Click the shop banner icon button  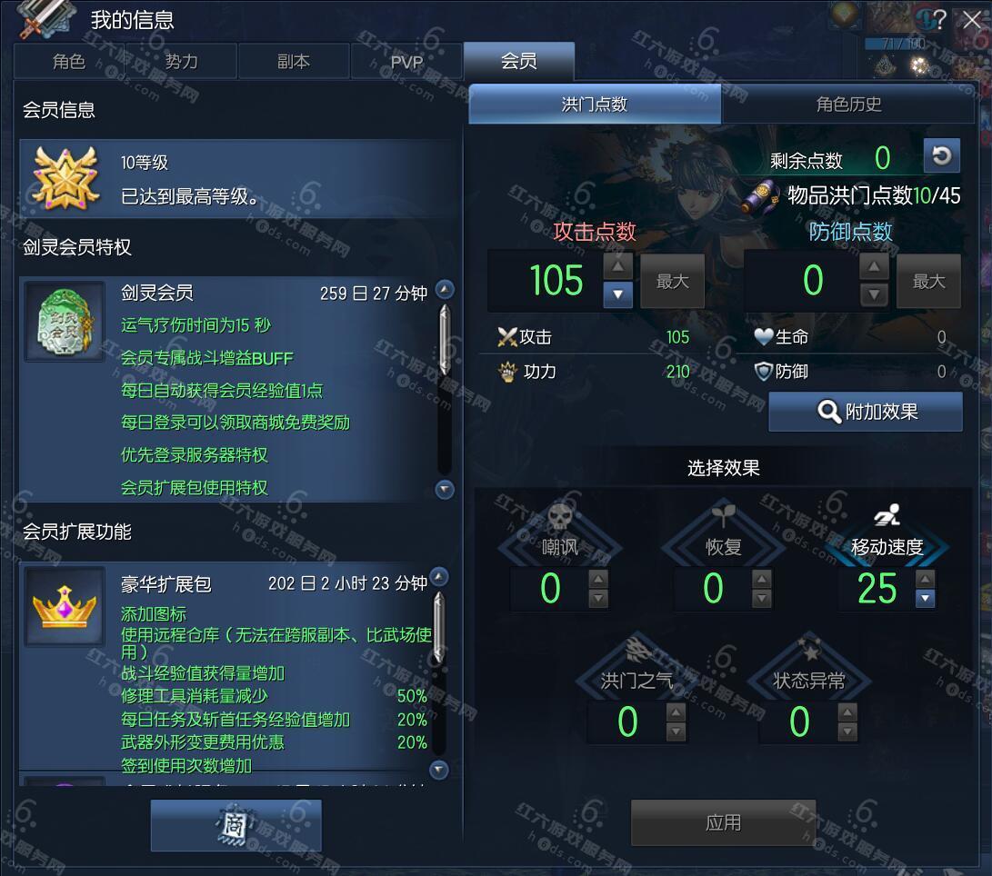coord(236,825)
